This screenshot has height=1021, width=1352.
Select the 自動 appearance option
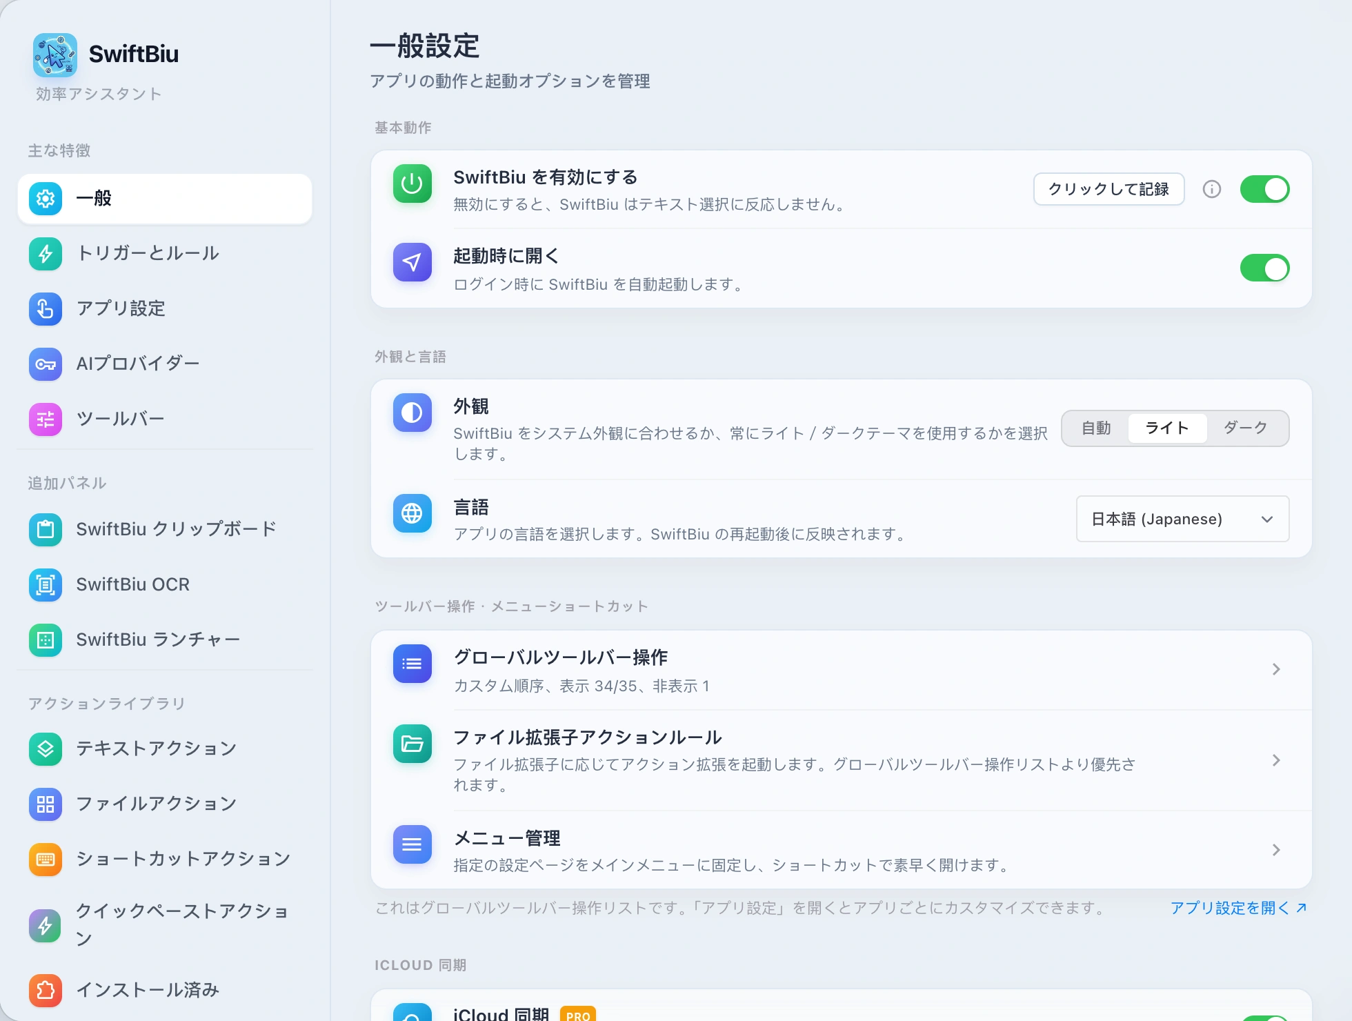coord(1096,428)
